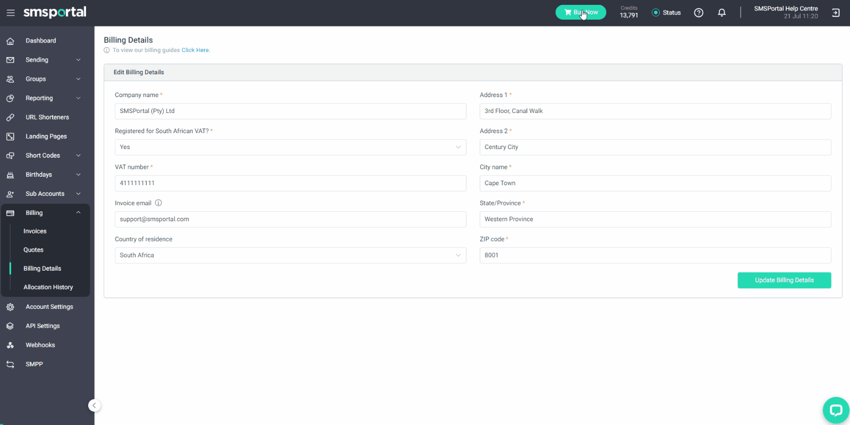Viewport: 850px width, 425px height.
Task: Click the Groups people icon
Action: pos(10,79)
